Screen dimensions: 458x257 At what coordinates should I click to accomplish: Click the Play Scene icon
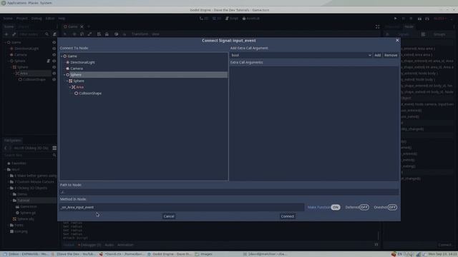(419, 19)
